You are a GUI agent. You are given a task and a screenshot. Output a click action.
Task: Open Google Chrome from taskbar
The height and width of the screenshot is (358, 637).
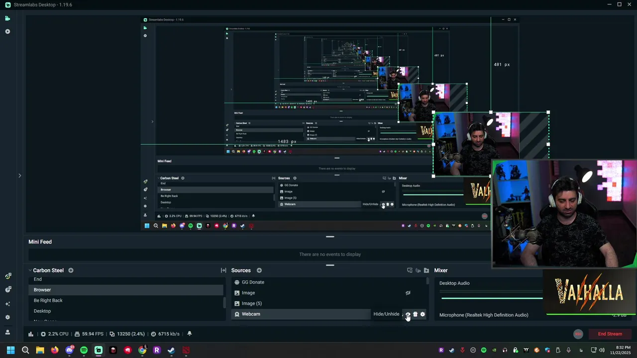[x=142, y=350]
